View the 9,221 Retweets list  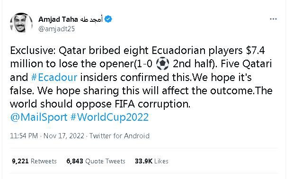34,161
